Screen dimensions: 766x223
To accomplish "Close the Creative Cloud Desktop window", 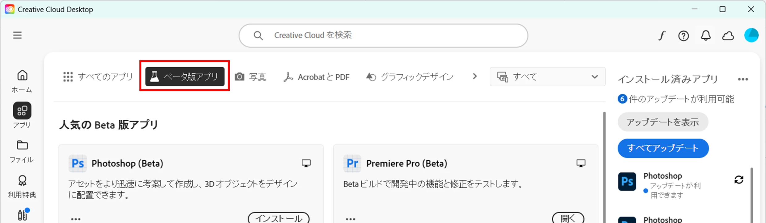I will pos(751,9).
